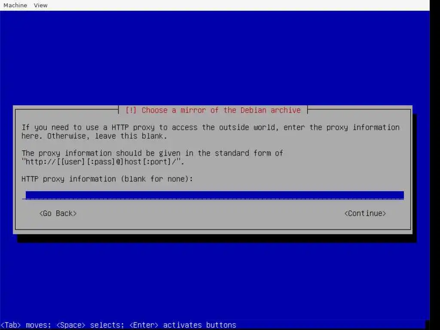Screen dimensions: 440x330
Task: Activate the Continue button
Action: (365, 214)
